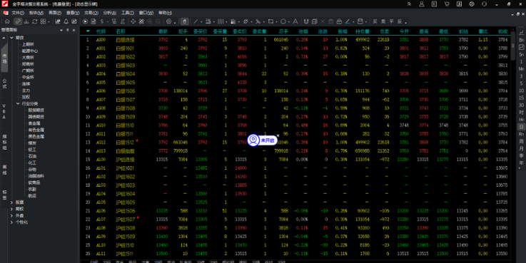Collapse the 行业分类 tree node
The height and width of the screenshot is (263, 526).
click(x=18, y=103)
